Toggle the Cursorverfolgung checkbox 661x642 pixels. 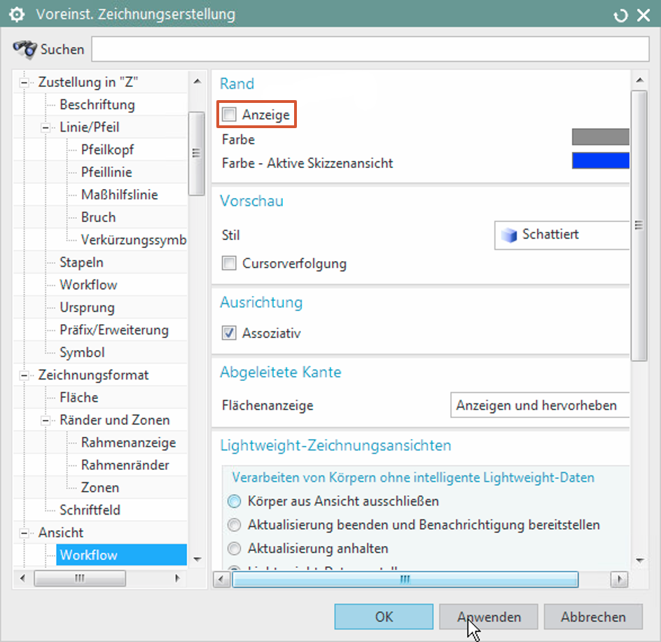tap(229, 264)
